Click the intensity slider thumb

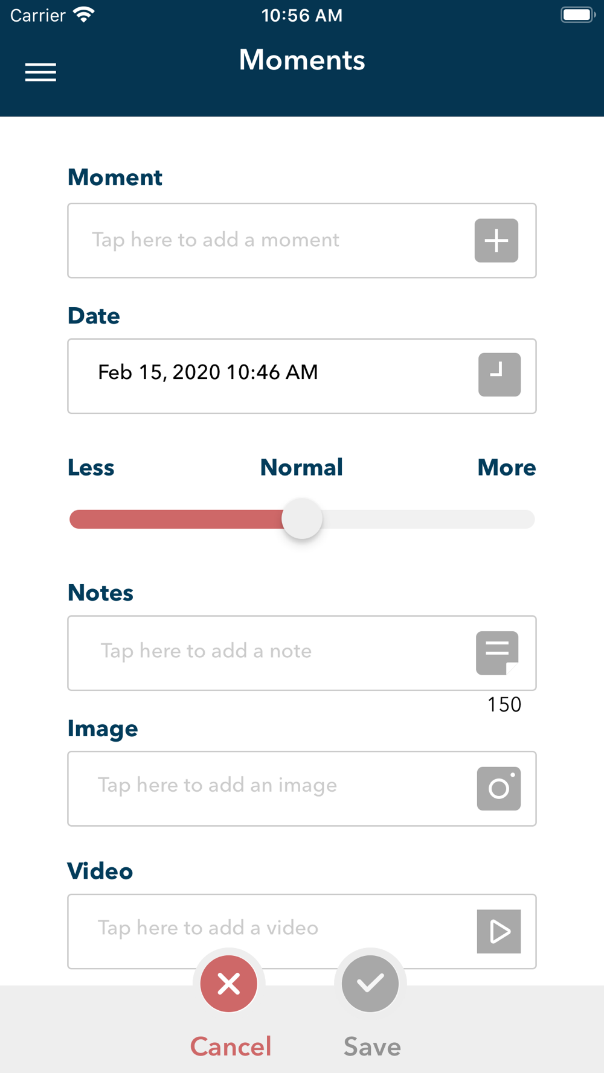(302, 519)
